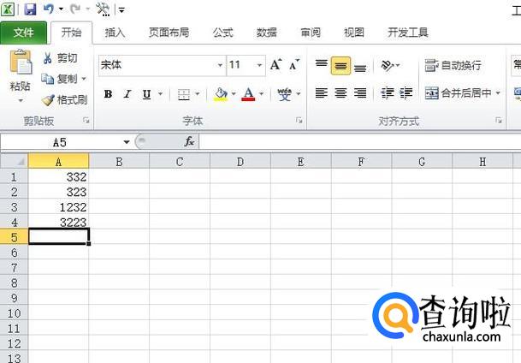
Task: Click the Increase Indent icon
Action: pos(406,93)
